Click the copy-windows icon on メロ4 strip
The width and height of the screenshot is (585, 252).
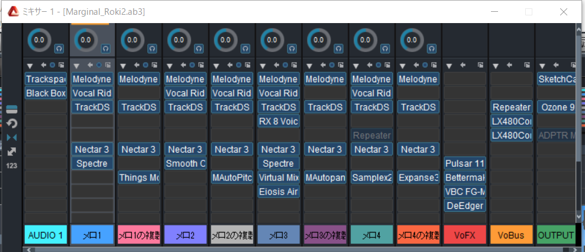click(387, 65)
